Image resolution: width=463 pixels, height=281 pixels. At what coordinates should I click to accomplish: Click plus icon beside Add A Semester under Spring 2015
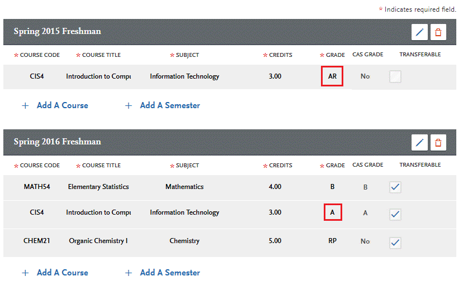(128, 105)
